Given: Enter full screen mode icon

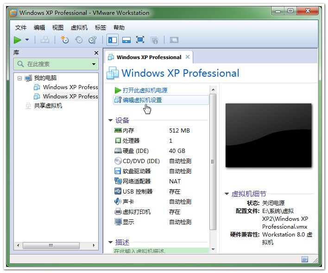Looking at the screenshot, I should [140, 40].
